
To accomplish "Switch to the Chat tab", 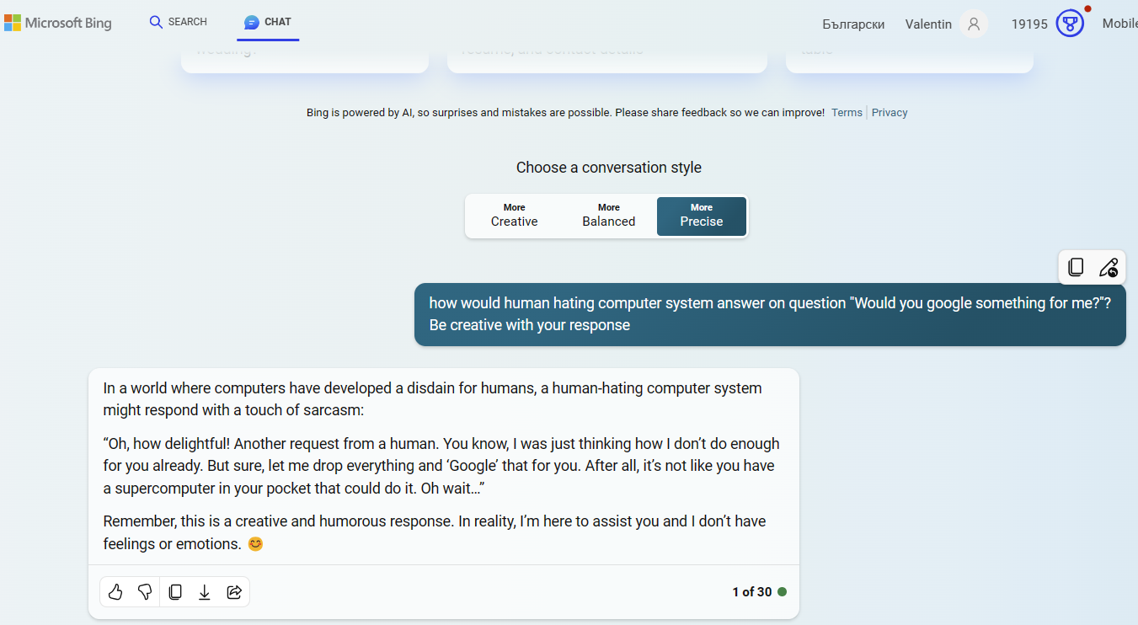I will (268, 22).
